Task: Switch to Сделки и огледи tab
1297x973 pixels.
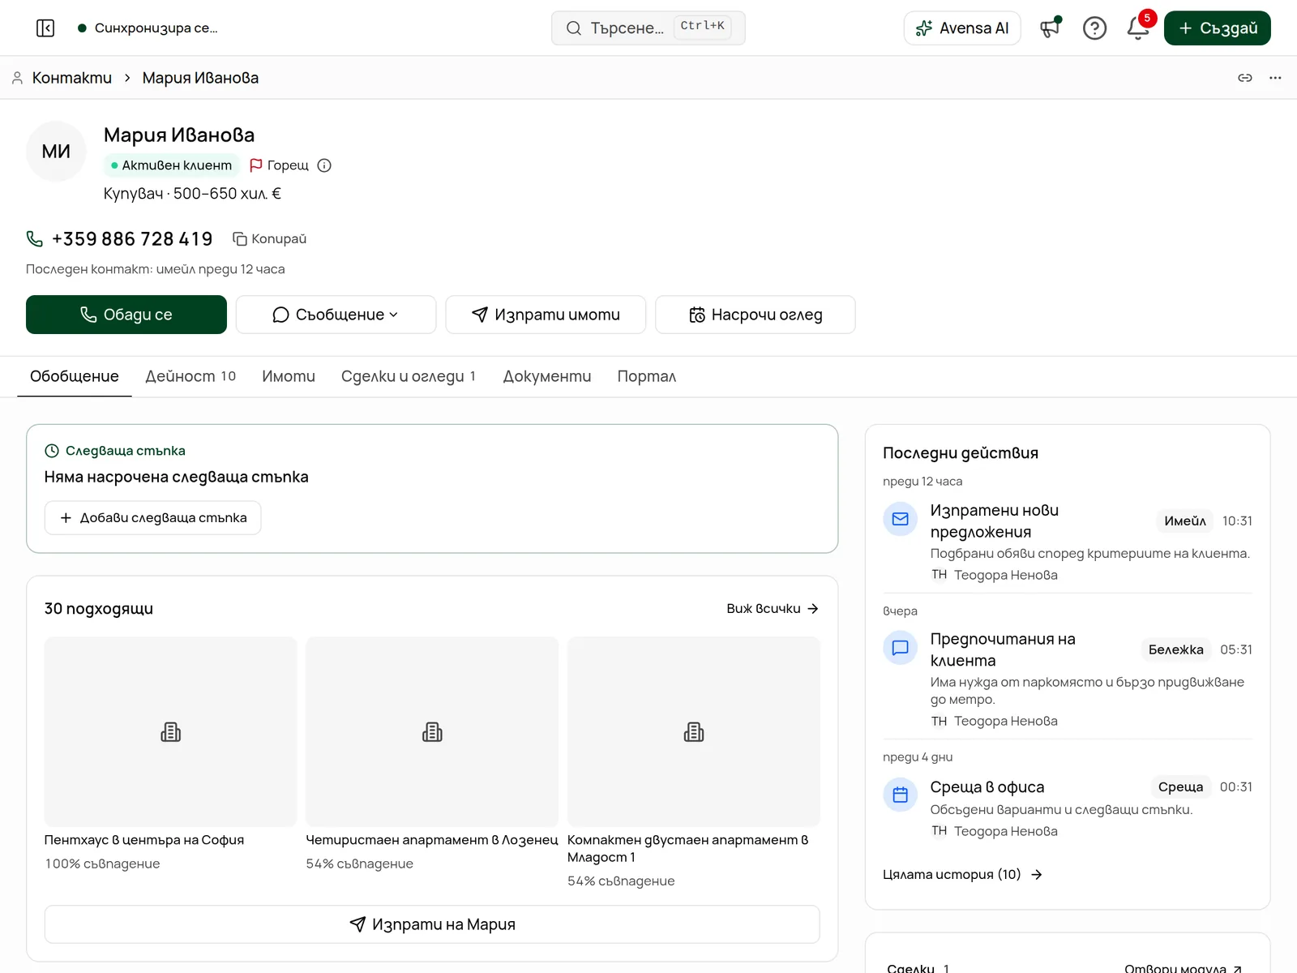Action: pyautogui.click(x=409, y=376)
